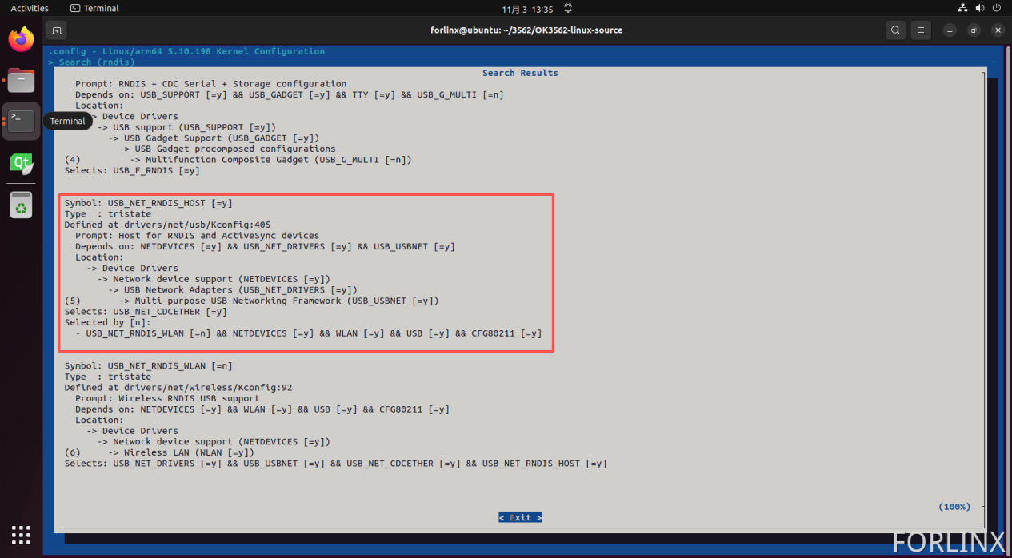Click the network icon in the system tray
The height and width of the screenshot is (558, 1012).
963,8
